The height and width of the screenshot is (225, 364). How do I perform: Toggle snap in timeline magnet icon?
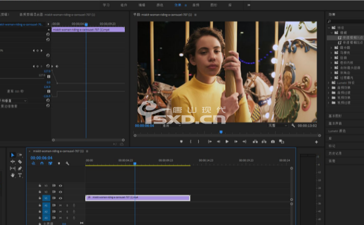pyautogui.click(x=42, y=164)
